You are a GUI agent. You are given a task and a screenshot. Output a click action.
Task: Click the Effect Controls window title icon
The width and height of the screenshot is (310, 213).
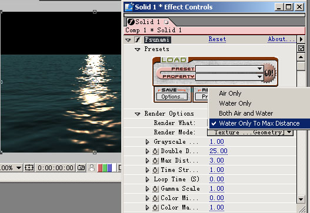click(129, 7)
